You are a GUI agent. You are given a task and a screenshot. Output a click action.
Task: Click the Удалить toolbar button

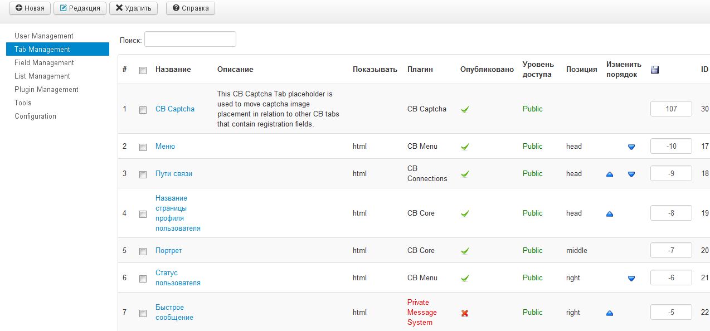[x=134, y=8]
